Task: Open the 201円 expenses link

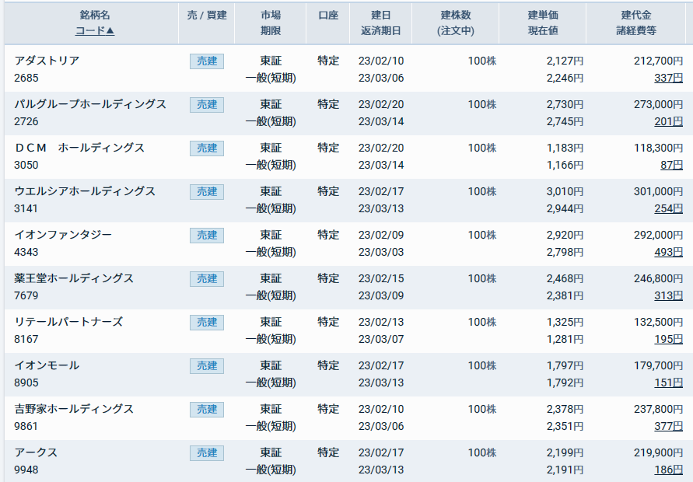Action: 668,121
